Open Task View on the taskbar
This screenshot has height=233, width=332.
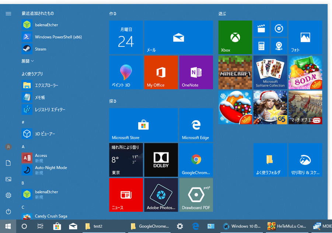point(40,226)
